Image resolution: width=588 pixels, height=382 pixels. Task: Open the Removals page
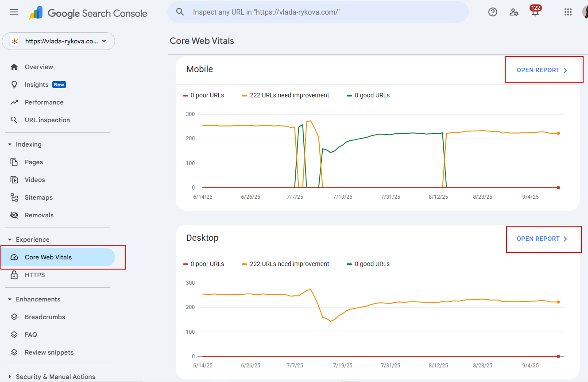(x=39, y=215)
